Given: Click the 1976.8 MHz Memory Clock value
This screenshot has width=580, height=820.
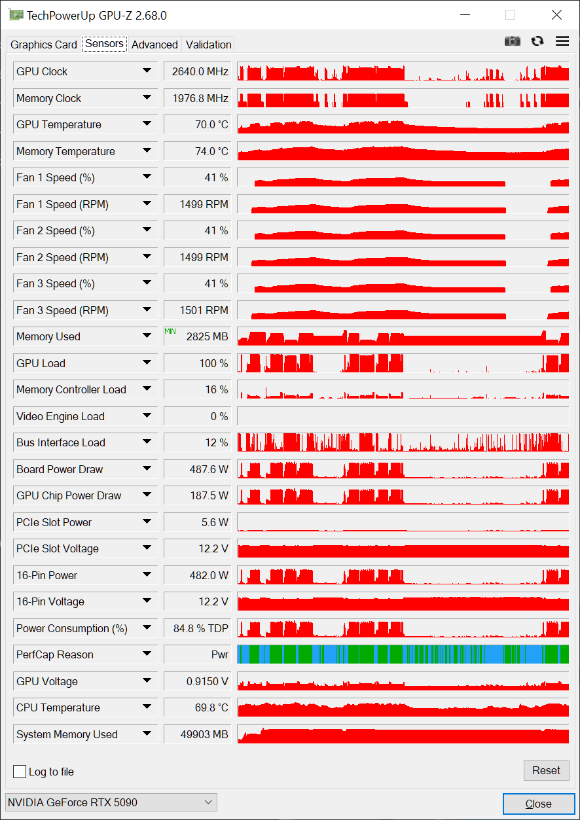Looking at the screenshot, I should pos(198,98).
